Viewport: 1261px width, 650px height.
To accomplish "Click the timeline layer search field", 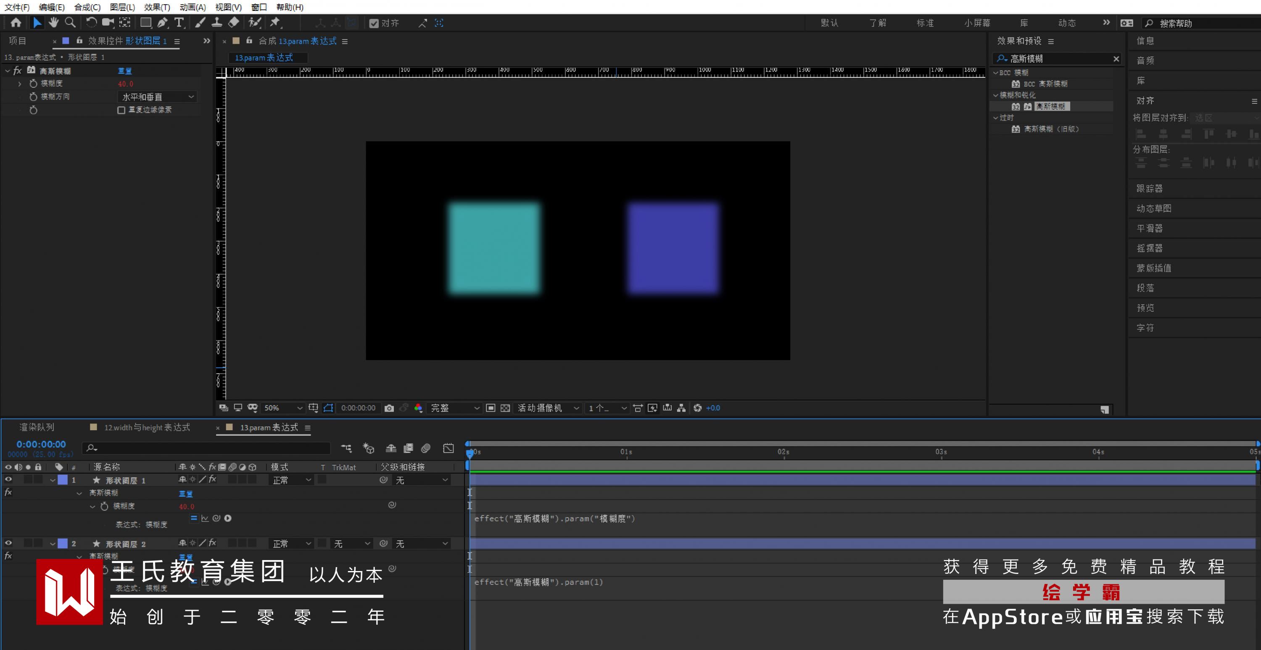I will [206, 448].
